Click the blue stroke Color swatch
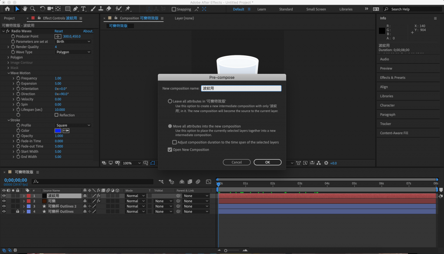The height and width of the screenshot is (254, 444). pyautogui.click(x=58, y=131)
